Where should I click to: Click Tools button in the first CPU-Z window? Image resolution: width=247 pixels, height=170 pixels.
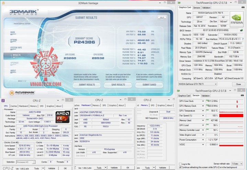(x=36, y=168)
